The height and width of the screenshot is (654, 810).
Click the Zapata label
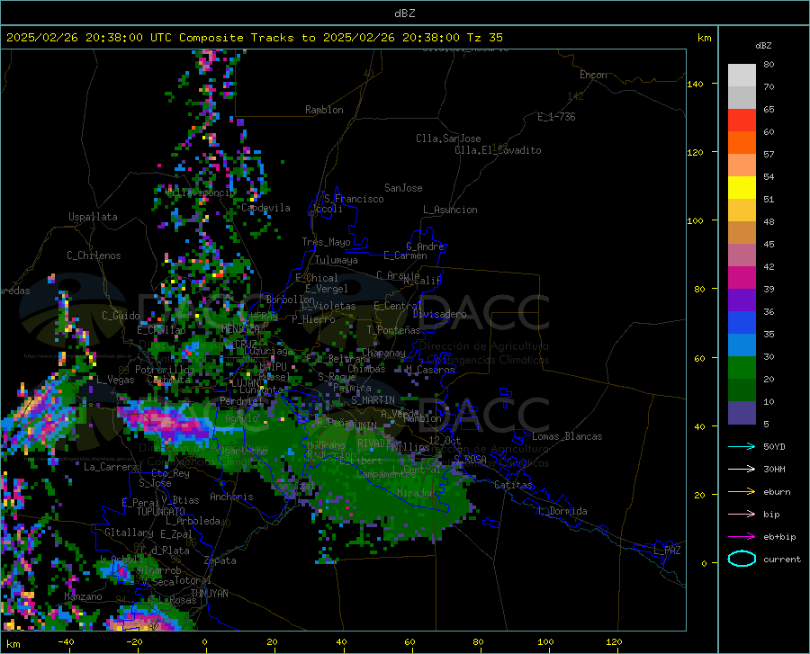(220, 560)
